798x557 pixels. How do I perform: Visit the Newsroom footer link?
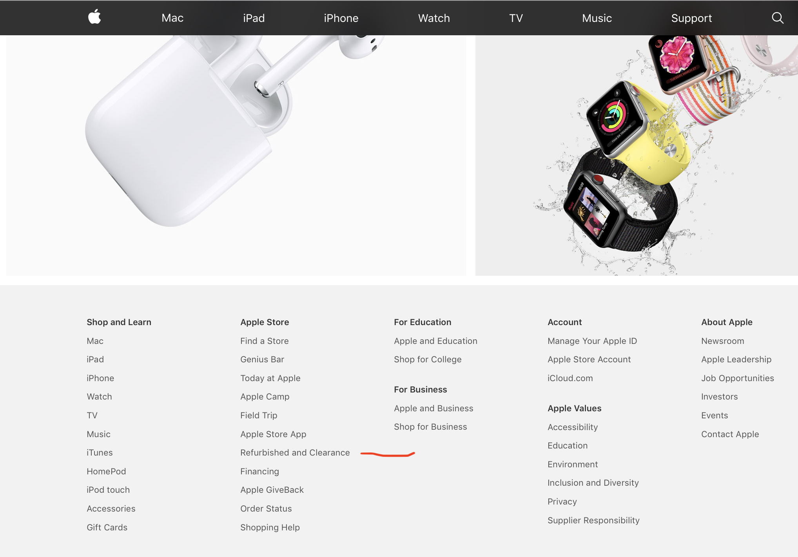click(722, 341)
